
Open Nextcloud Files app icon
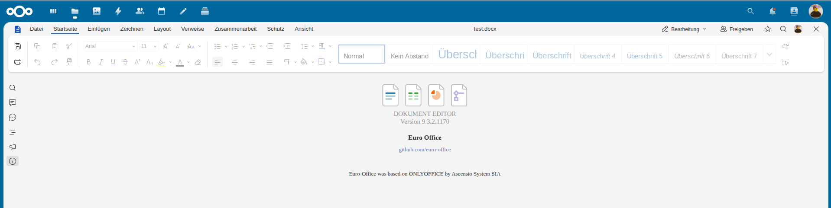pos(75,11)
